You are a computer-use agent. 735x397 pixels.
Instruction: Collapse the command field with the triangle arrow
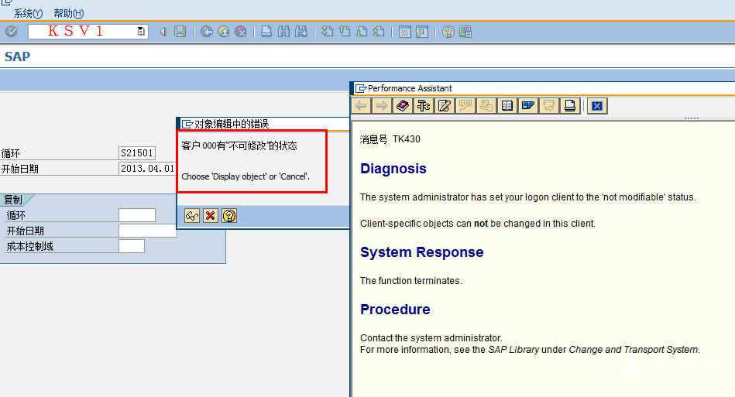coord(163,32)
